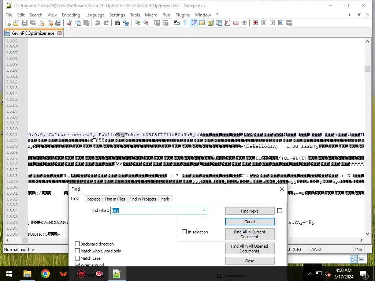
Task: Click the Print toolbar icon
Action: tap(58, 23)
